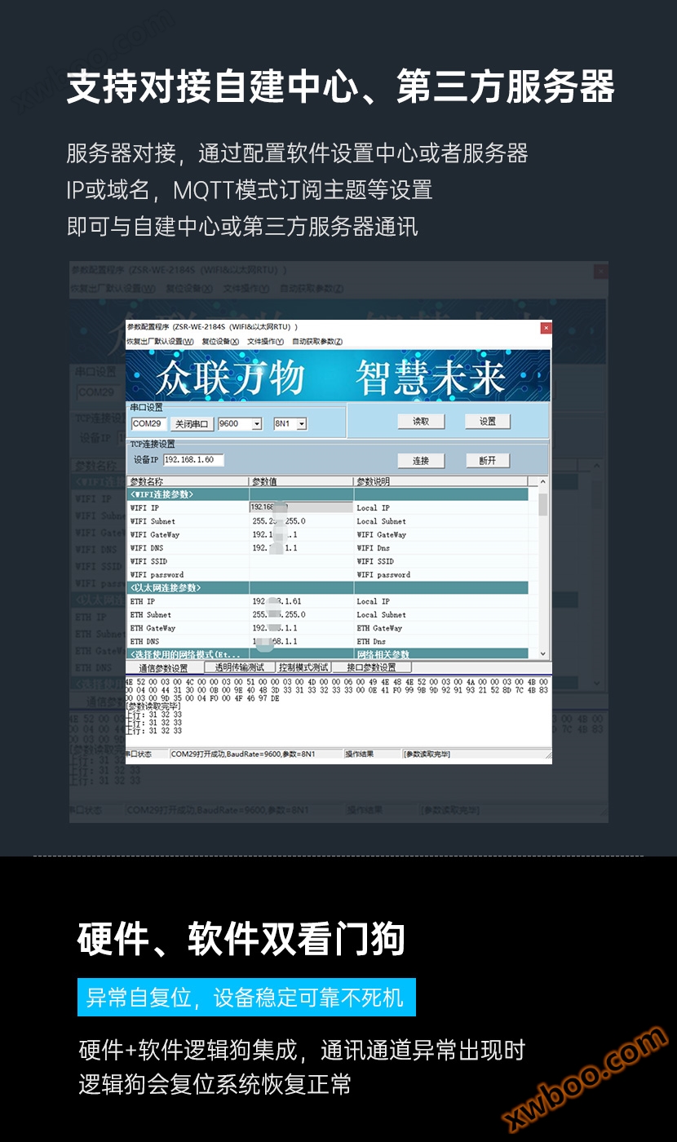677x1142 pixels.
Task: Click Local IP description in WIFI IP row
Action: [373, 508]
